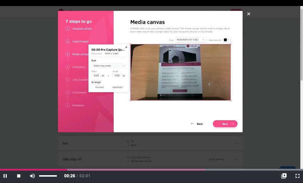Viewport: 303px width, 183px height.
Task: Select step 5 Live streaming
Action: click(80, 80)
